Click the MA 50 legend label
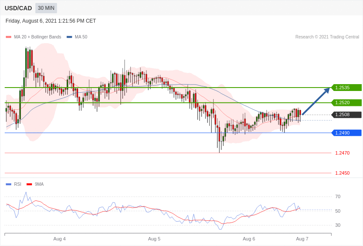363x246 pixels. 81,37
